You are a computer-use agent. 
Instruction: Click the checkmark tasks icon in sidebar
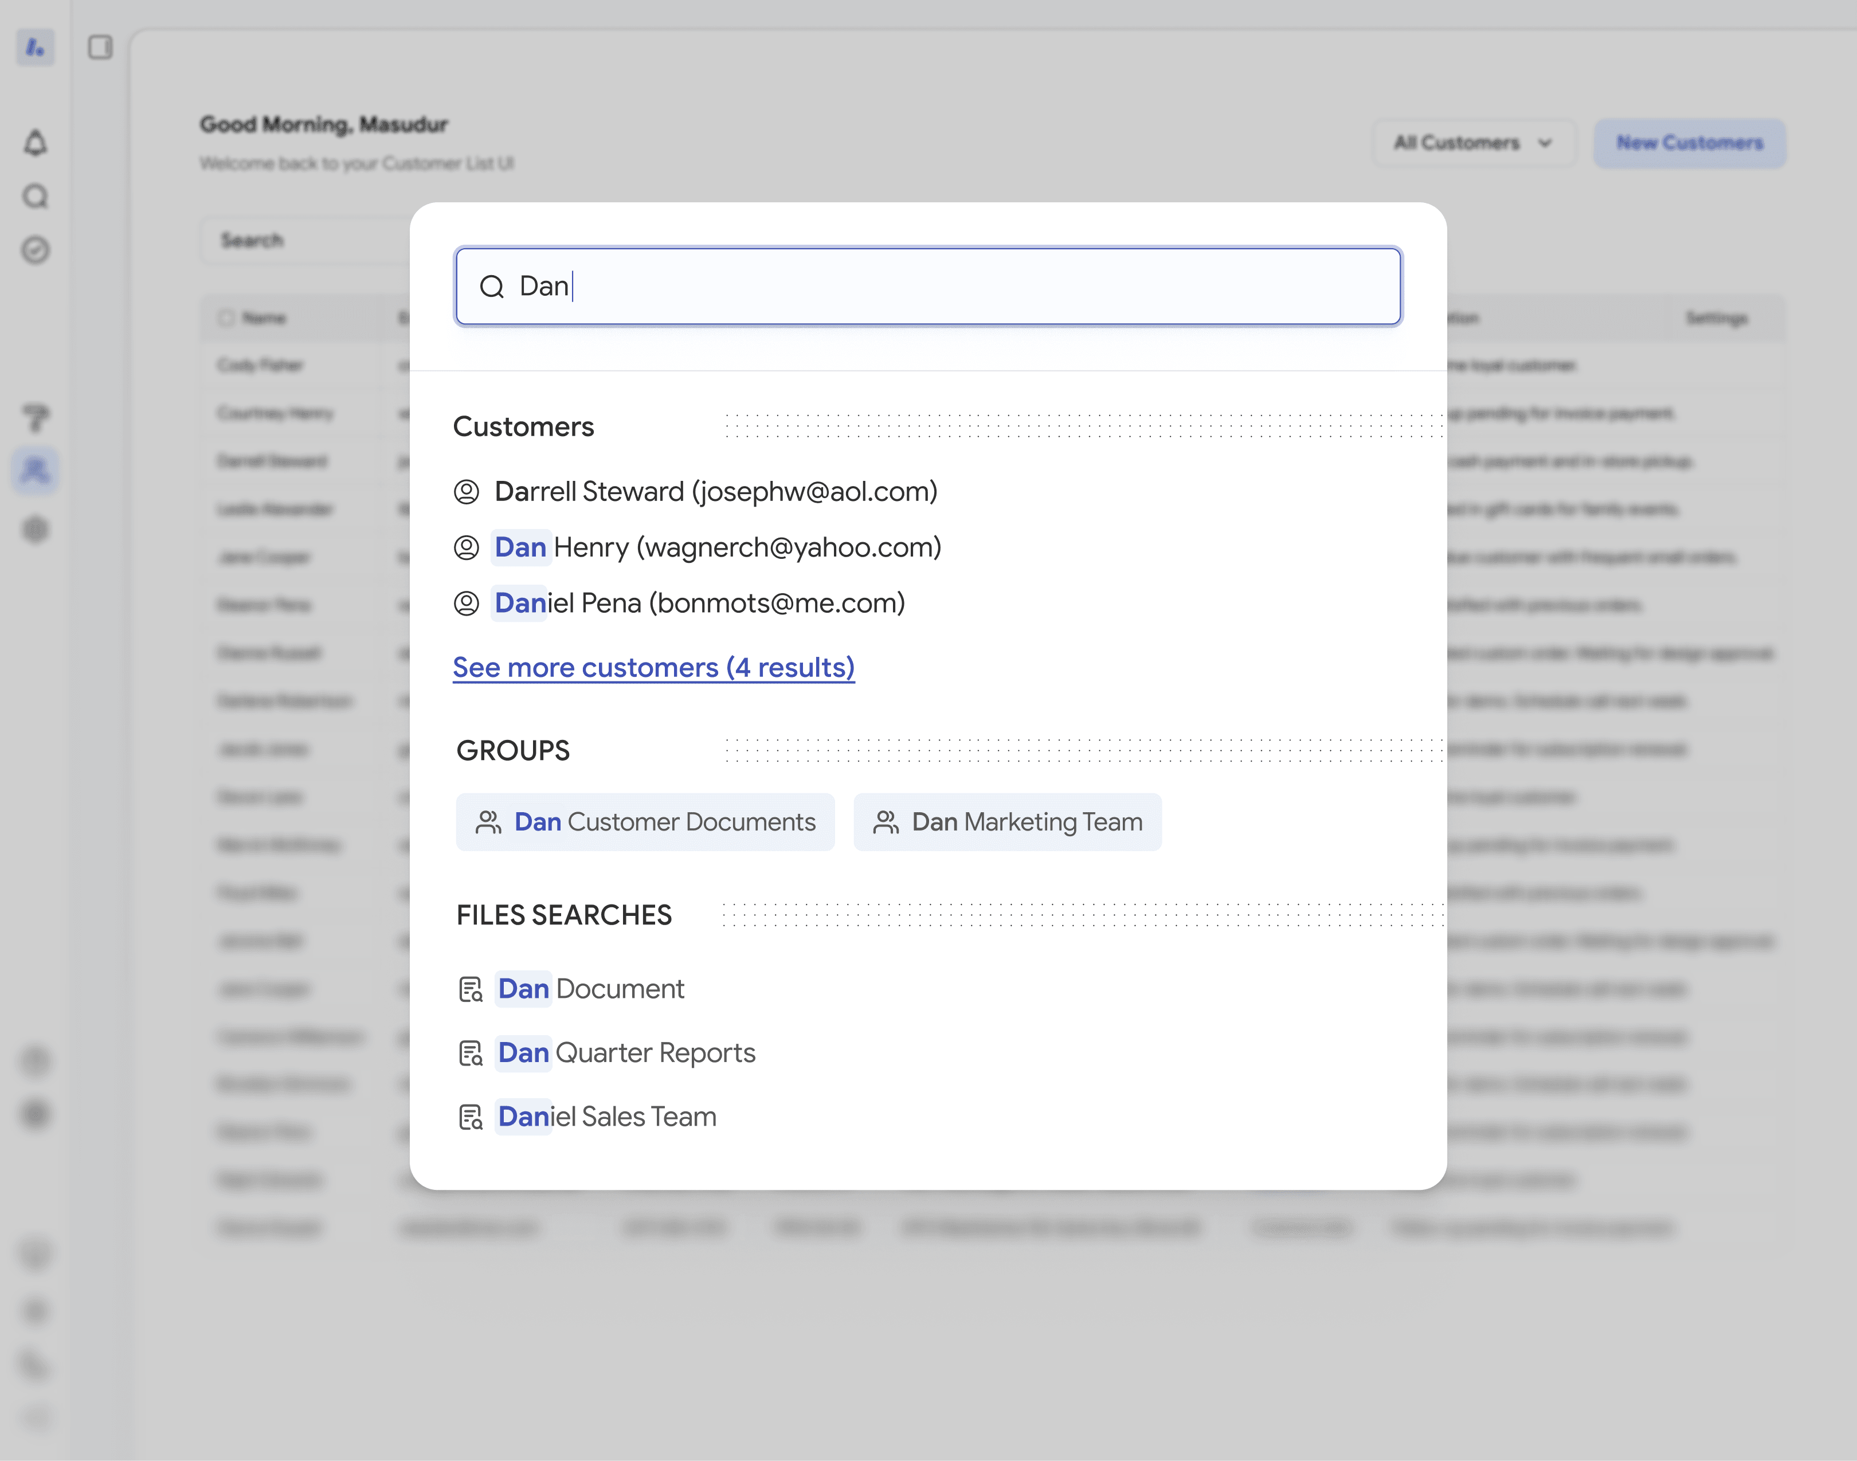click(35, 250)
